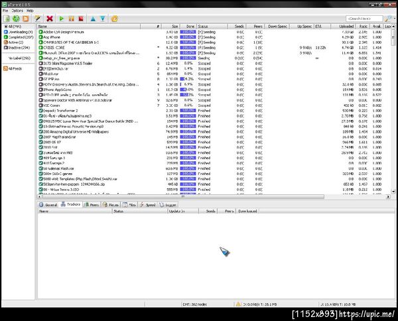
Task: Sort torrents by Done column header
Action: click(x=188, y=27)
